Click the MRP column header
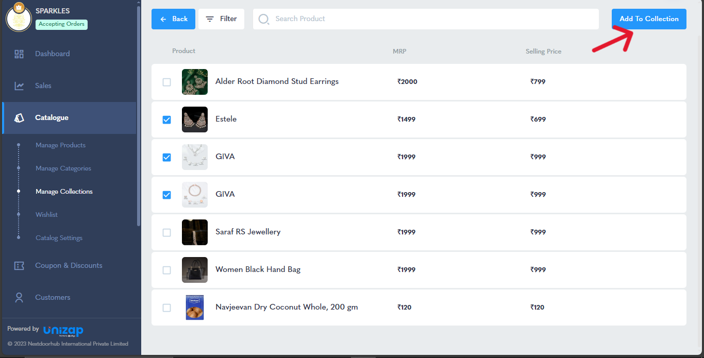704x358 pixels. pos(399,51)
